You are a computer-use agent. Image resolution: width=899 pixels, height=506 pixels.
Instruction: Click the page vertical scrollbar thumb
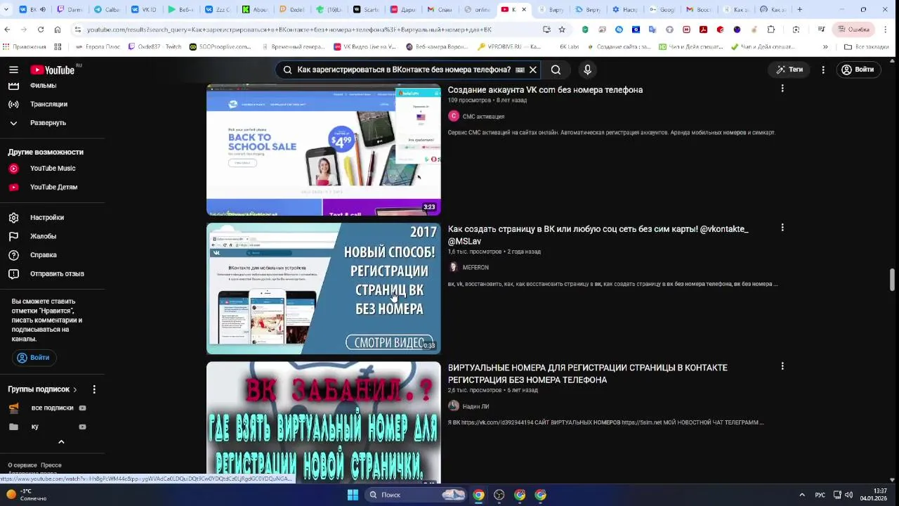coord(893,279)
